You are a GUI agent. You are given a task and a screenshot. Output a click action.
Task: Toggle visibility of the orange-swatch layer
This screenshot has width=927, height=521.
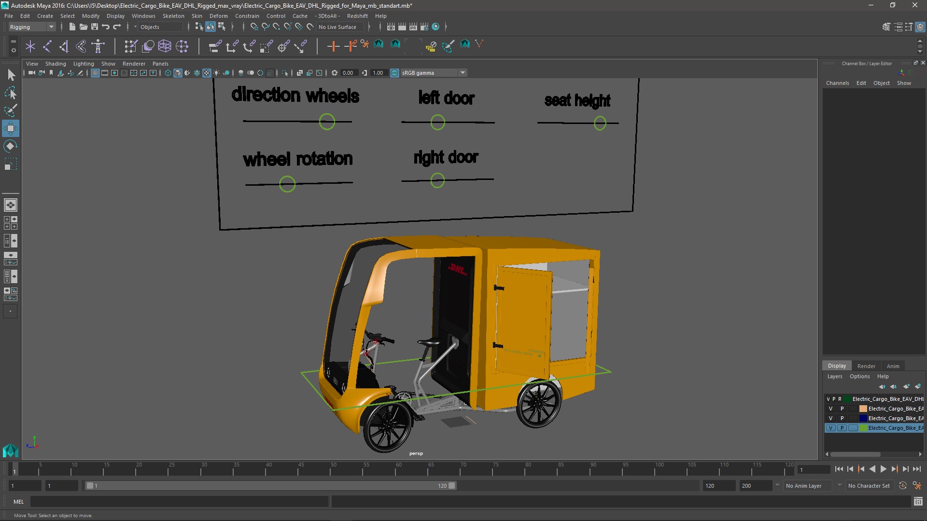[830, 409]
